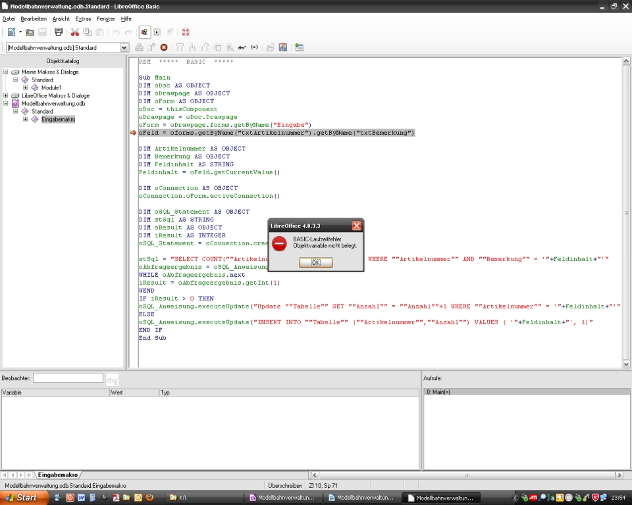Click the editor scrollbar up arrow

coord(626,61)
